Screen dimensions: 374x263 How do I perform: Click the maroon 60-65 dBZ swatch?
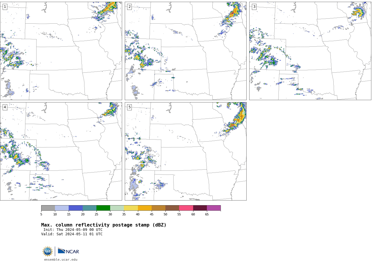click(200, 208)
